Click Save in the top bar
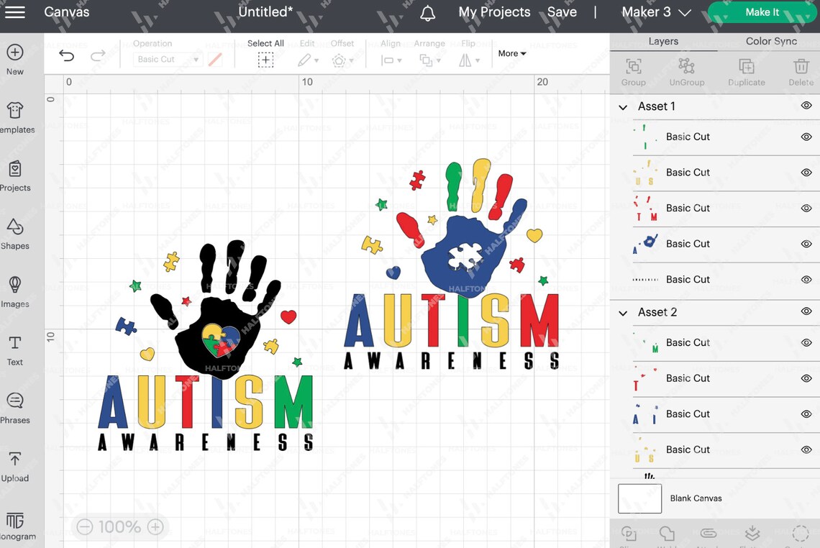Viewport: 820px width, 548px height. point(562,12)
